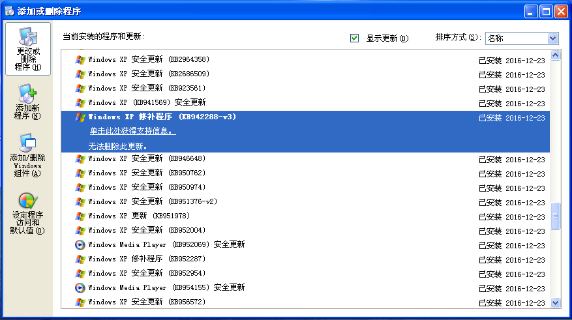Minimize the 添加或删除程序 window
Image resolution: width=572 pixels, height=320 pixels.
[531, 11]
